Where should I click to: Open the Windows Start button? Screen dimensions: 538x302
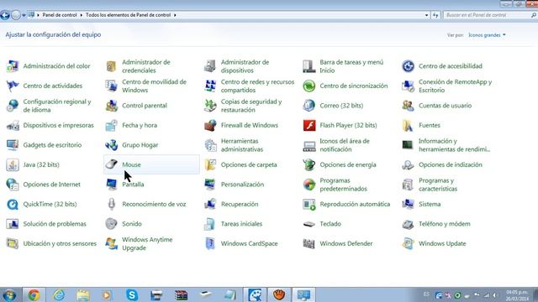coord(9,294)
